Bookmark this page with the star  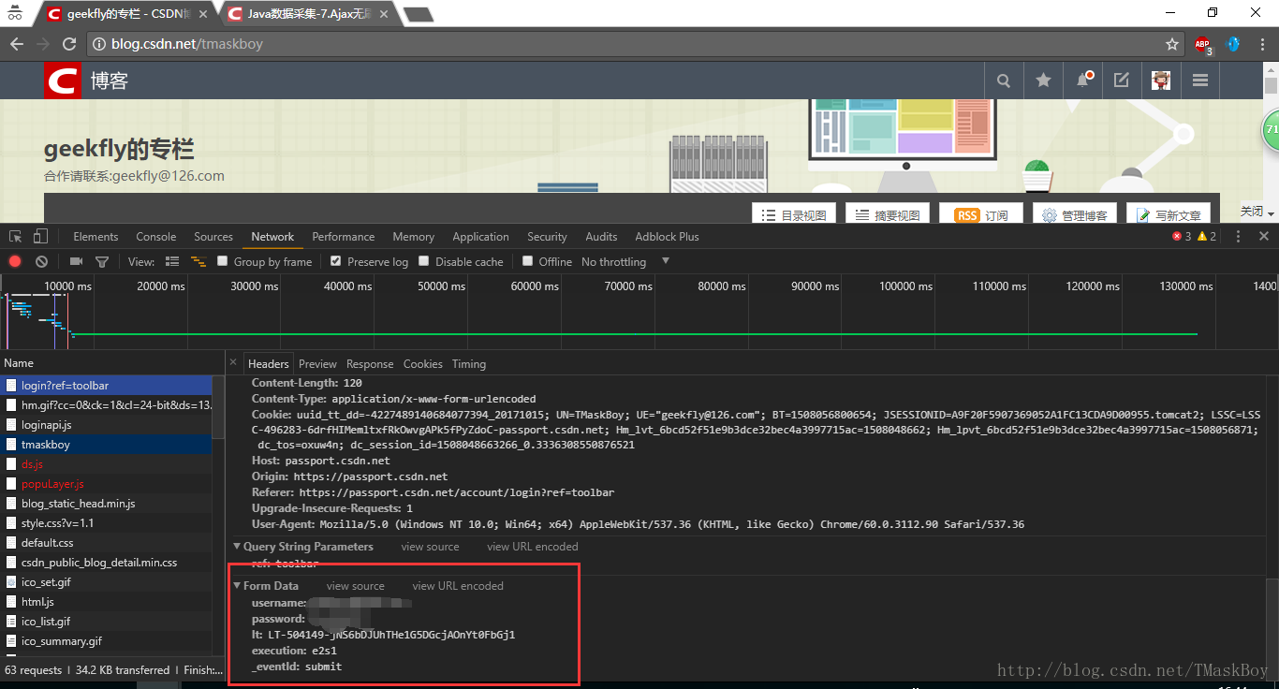1171,44
